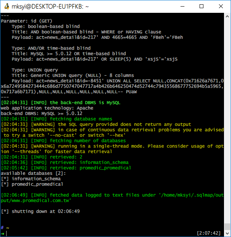Click 'running in a single-thread mode' warning

(112, 146)
